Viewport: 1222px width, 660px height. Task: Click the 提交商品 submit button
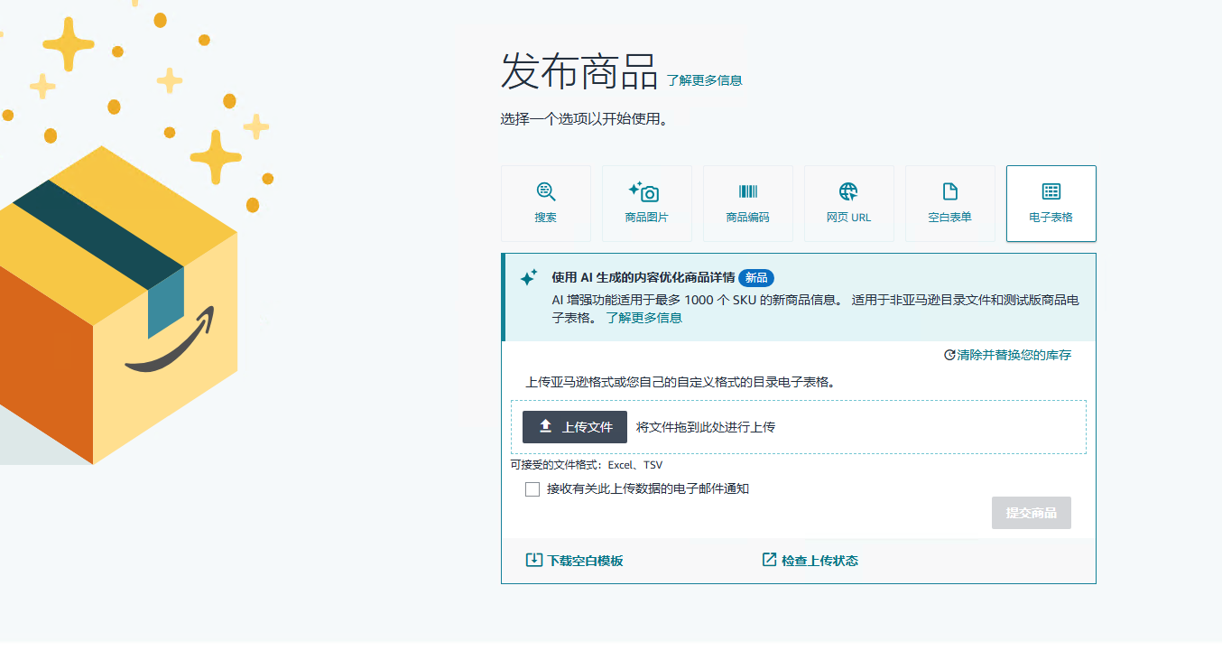1031,513
